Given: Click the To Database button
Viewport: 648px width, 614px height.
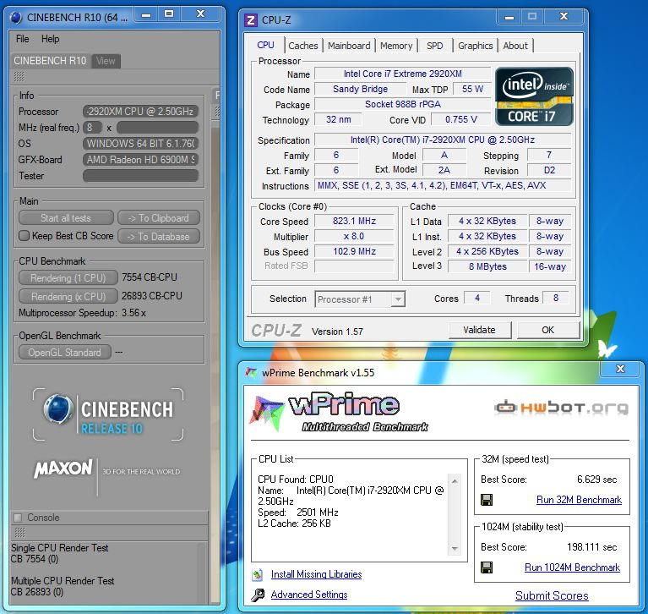Looking at the screenshot, I should [x=159, y=237].
